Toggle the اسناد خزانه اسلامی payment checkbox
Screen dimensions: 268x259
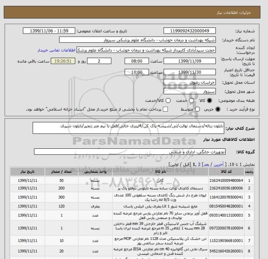point(165,109)
